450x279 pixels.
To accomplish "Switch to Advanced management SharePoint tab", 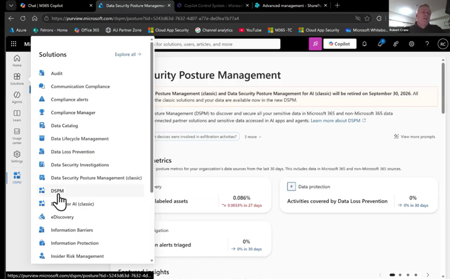I will pos(291,6).
